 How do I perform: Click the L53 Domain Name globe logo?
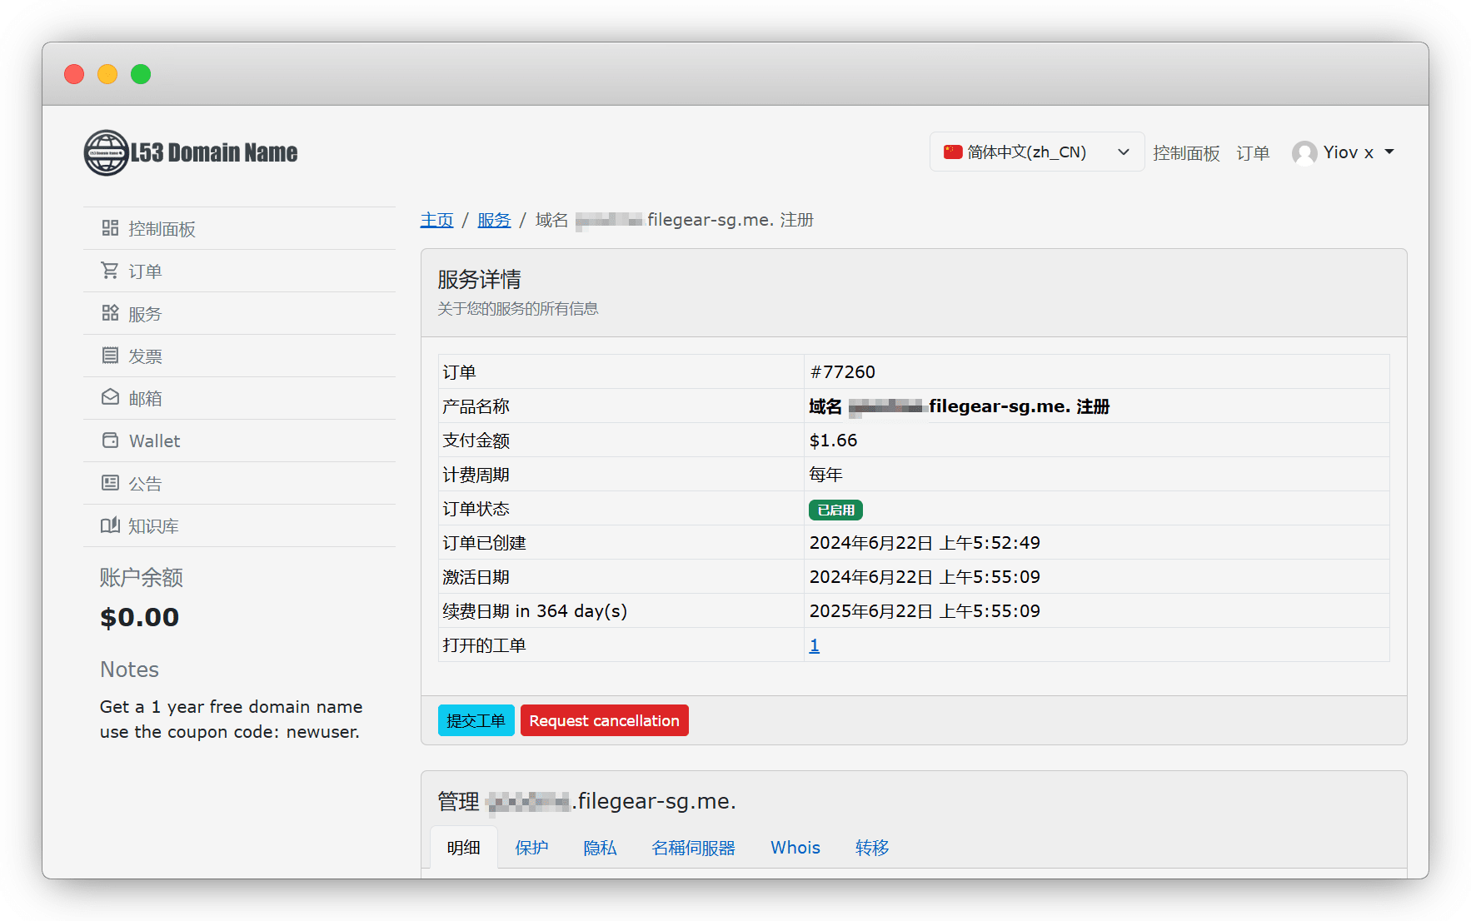coord(107,152)
